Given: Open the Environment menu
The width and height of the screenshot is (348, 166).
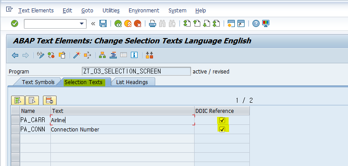Looking at the screenshot, I should [x=144, y=11].
